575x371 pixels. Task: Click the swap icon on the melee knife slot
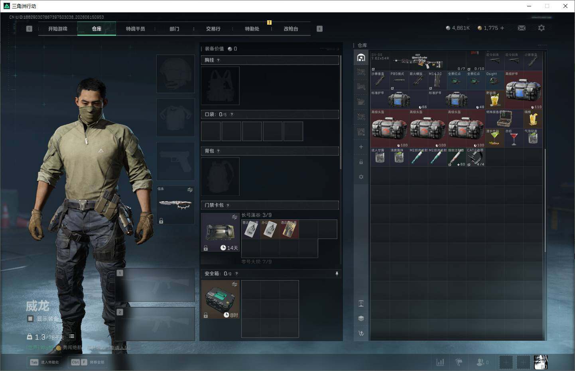tap(190, 190)
